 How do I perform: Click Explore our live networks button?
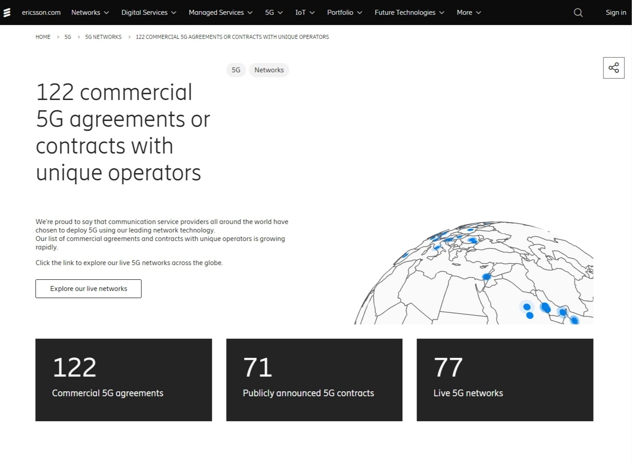coord(88,289)
